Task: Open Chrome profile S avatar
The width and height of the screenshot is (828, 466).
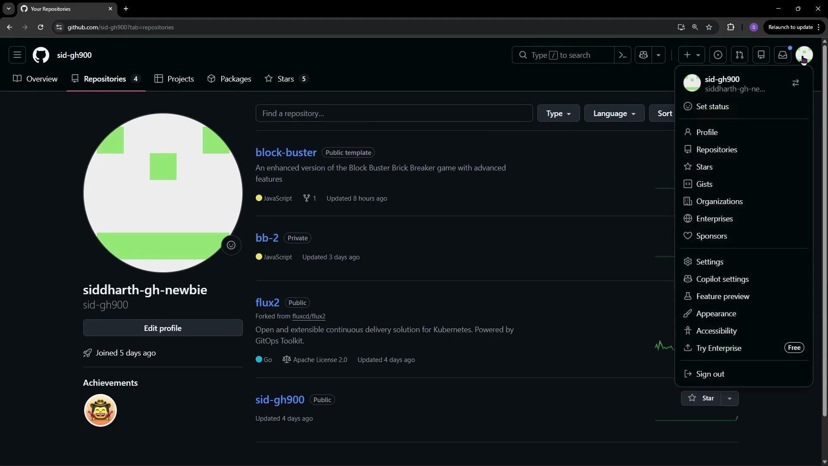Action: pyautogui.click(x=754, y=27)
